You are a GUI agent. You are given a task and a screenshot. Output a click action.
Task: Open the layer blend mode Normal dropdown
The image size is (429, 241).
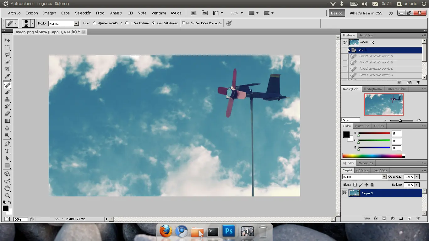tap(364, 177)
